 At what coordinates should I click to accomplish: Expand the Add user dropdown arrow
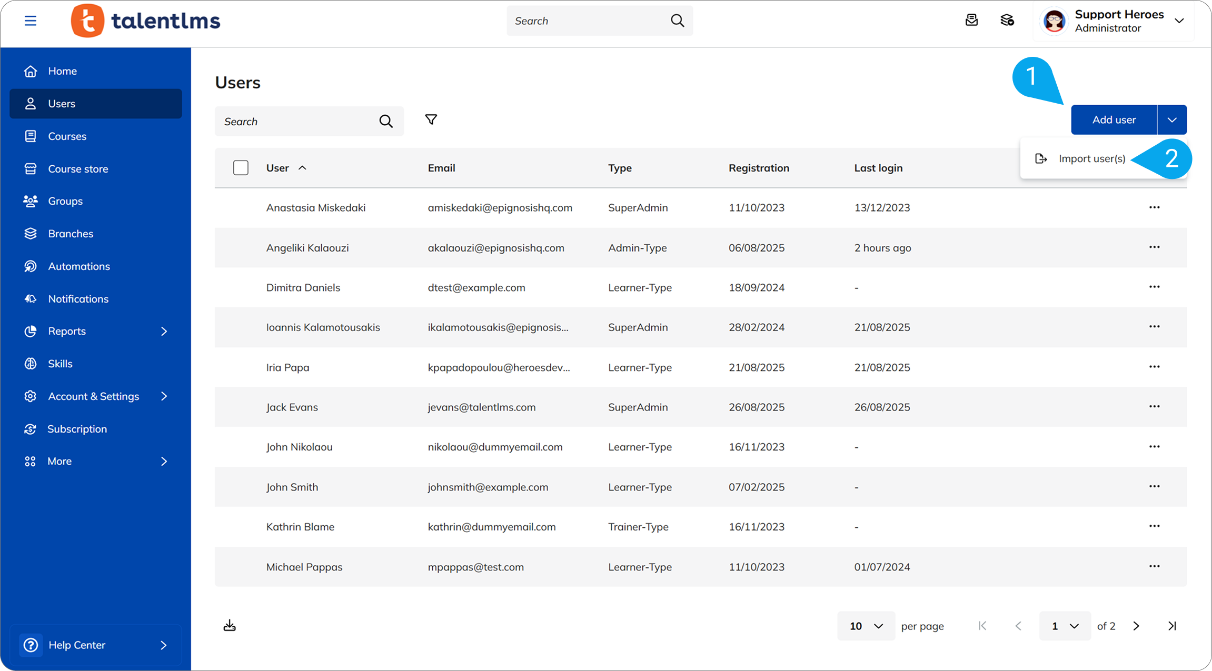(x=1172, y=120)
